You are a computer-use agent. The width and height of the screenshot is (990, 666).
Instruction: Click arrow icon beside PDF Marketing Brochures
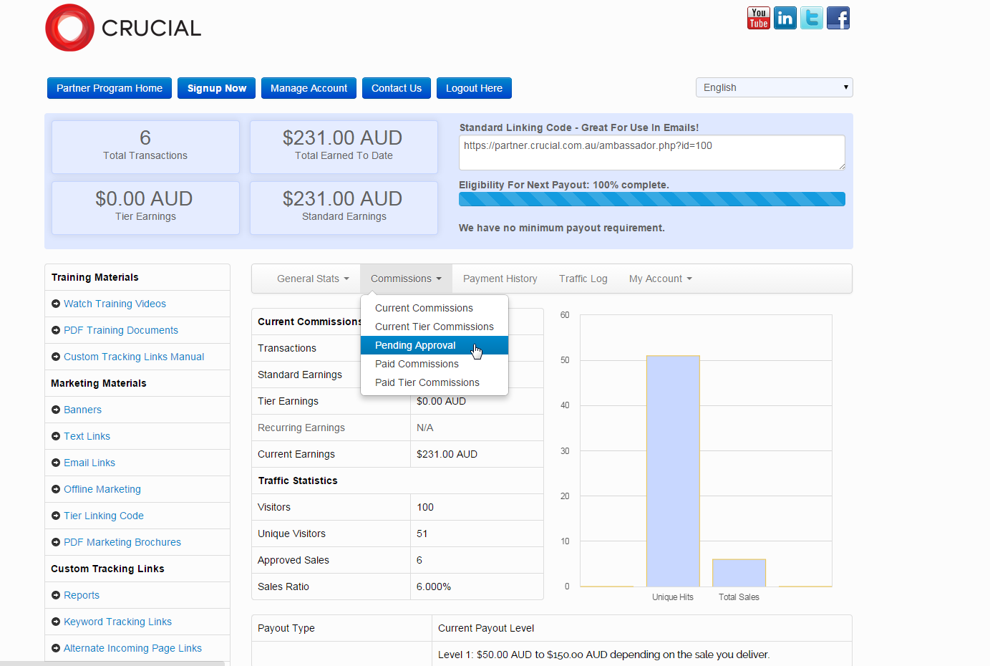pos(56,542)
